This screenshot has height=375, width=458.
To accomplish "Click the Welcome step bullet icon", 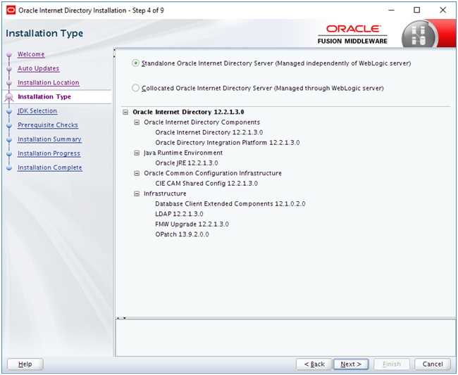I will [9, 55].
